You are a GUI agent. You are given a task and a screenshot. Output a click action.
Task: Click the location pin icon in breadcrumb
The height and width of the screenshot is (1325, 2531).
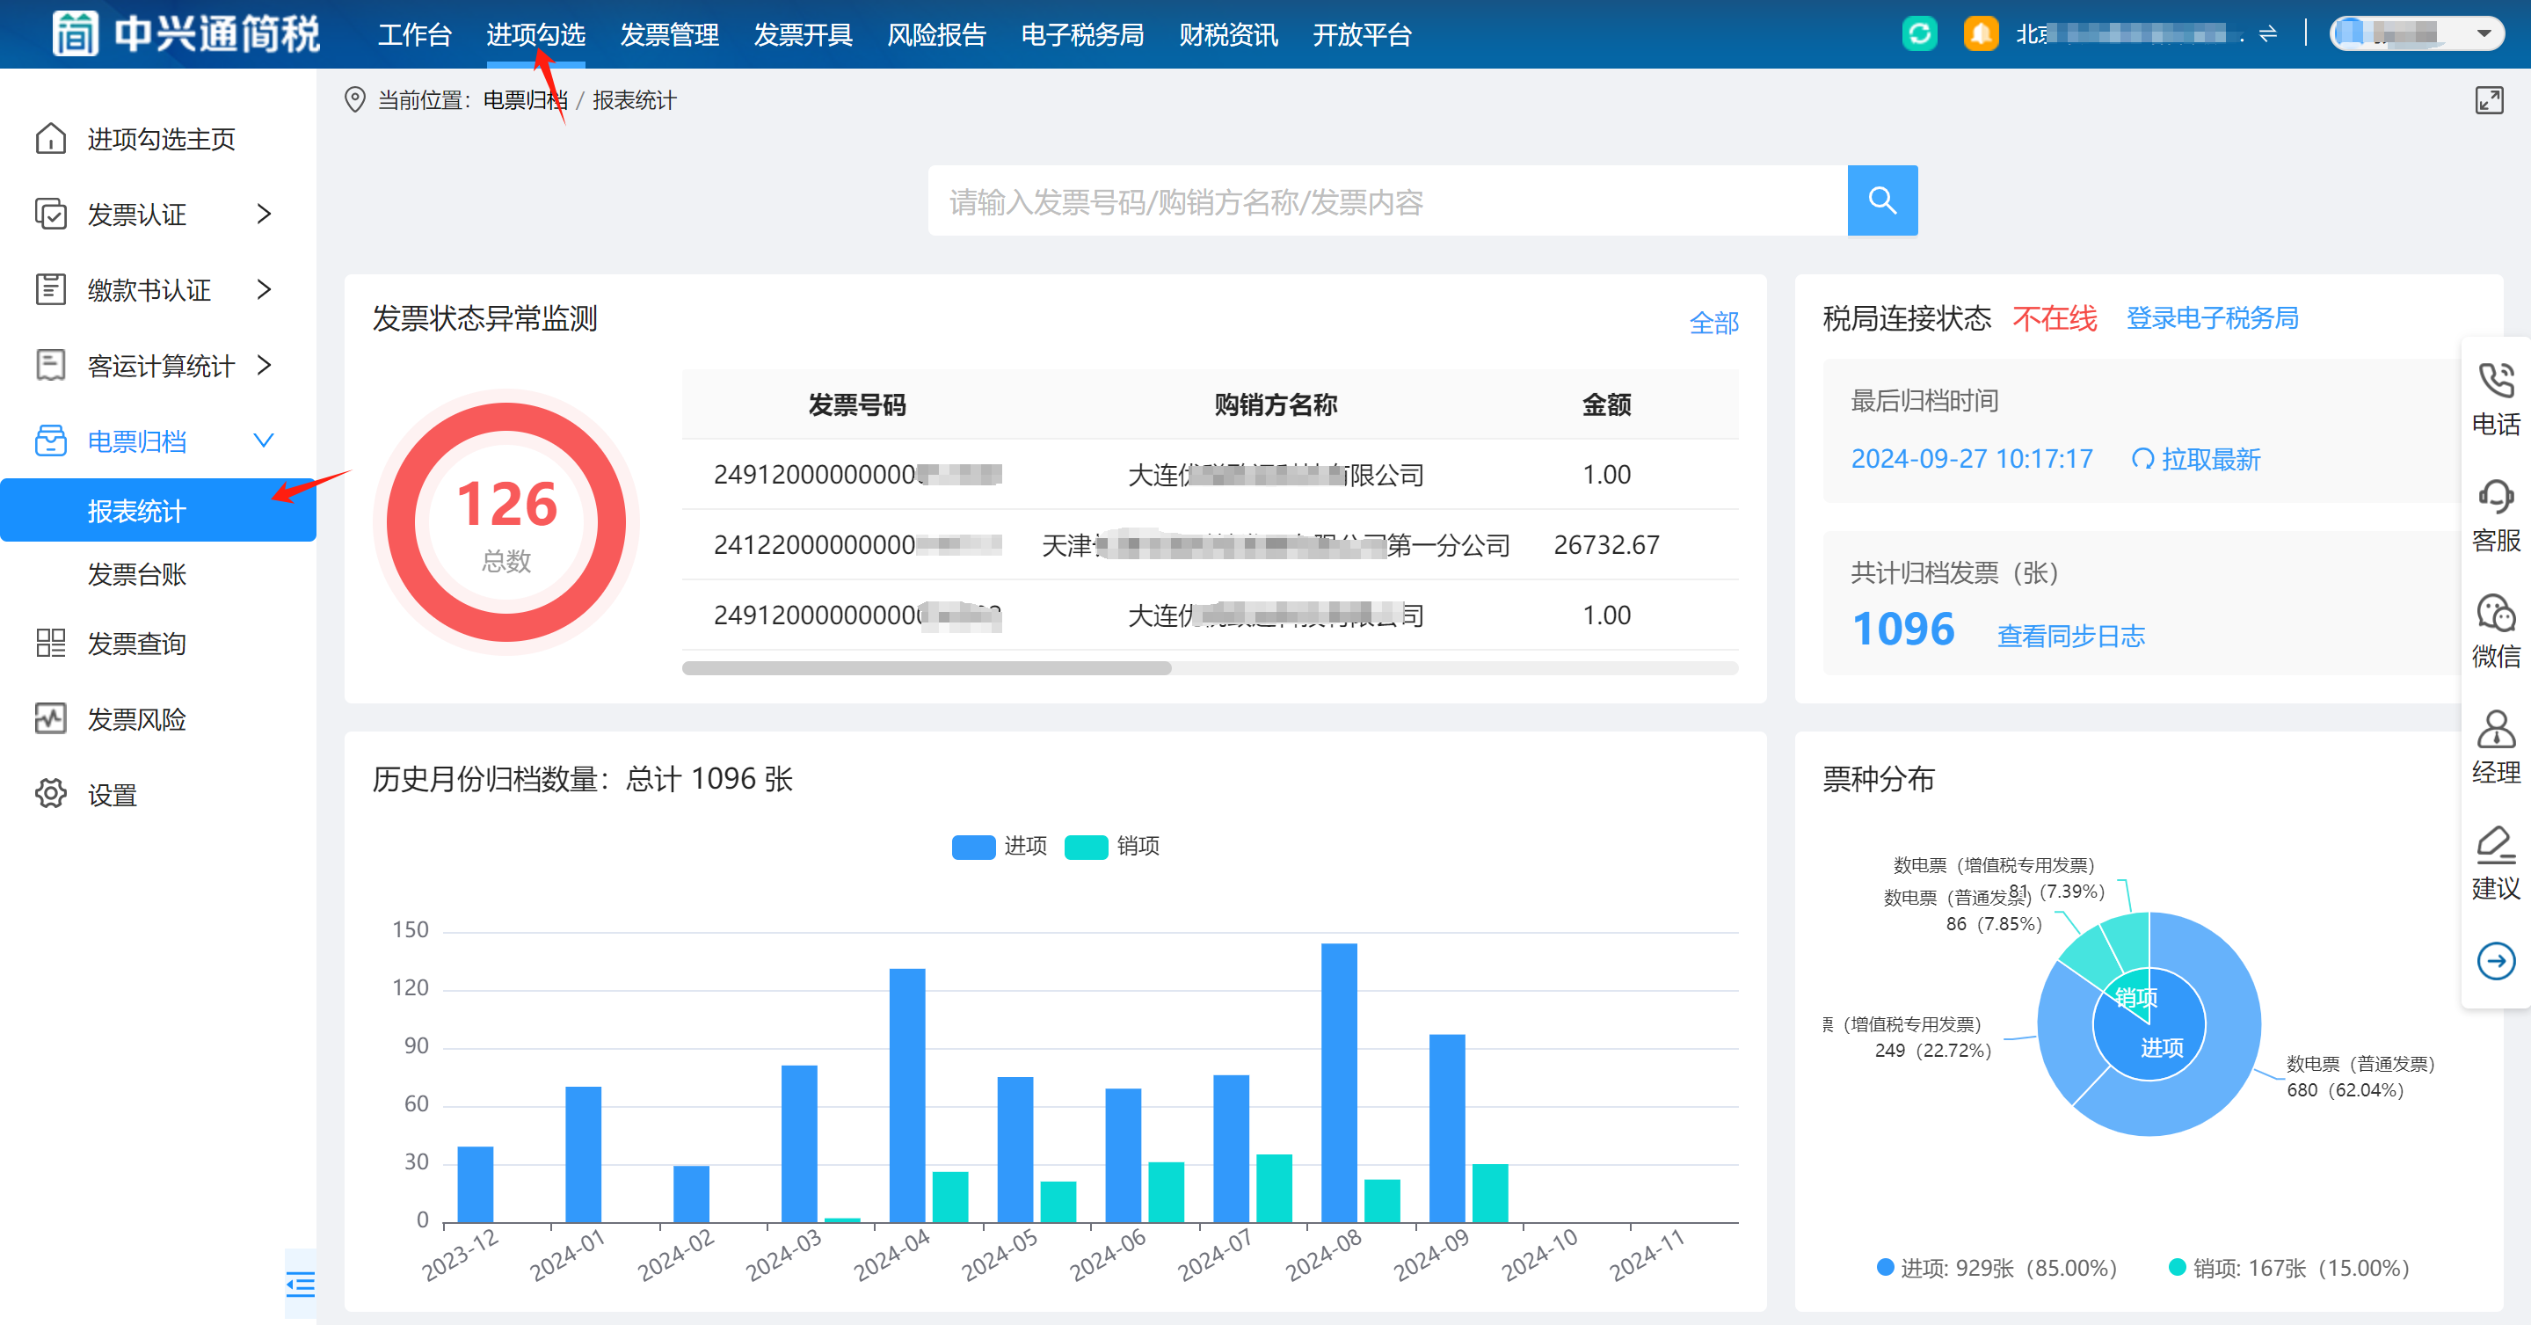pos(354,100)
